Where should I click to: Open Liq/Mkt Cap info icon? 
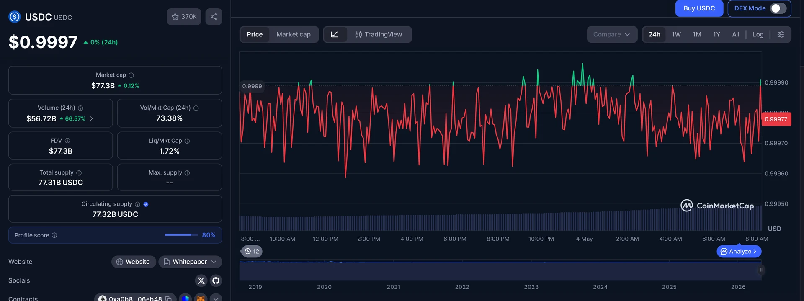[x=187, y=141]
